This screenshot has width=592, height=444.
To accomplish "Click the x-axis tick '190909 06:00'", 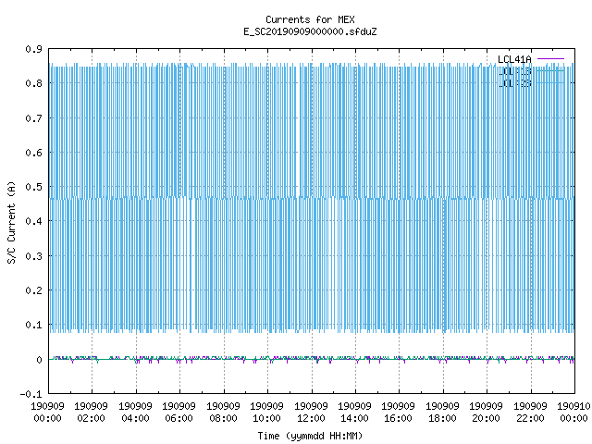I will tap(179, 413).
